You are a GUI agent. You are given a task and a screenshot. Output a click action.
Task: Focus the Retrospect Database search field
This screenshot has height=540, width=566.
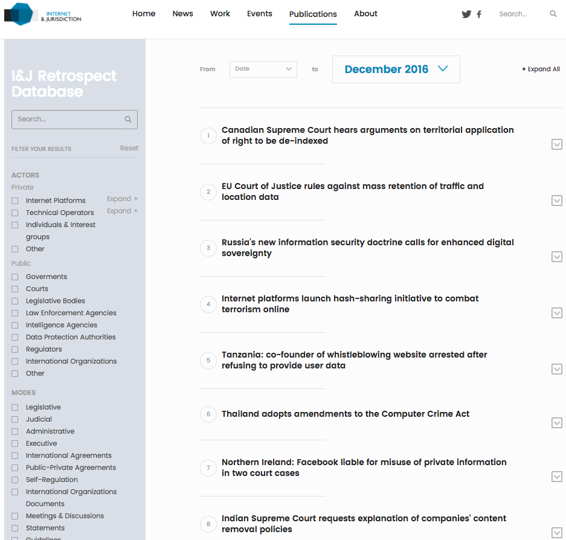click(x=66, y=119)
